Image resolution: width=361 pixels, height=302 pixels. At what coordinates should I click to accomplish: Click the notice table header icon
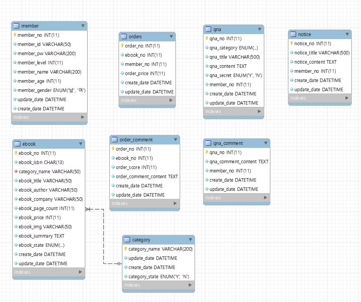click(x=293, y=34)
